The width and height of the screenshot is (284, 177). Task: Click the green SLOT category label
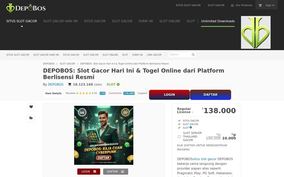click(x=111, y=84)
